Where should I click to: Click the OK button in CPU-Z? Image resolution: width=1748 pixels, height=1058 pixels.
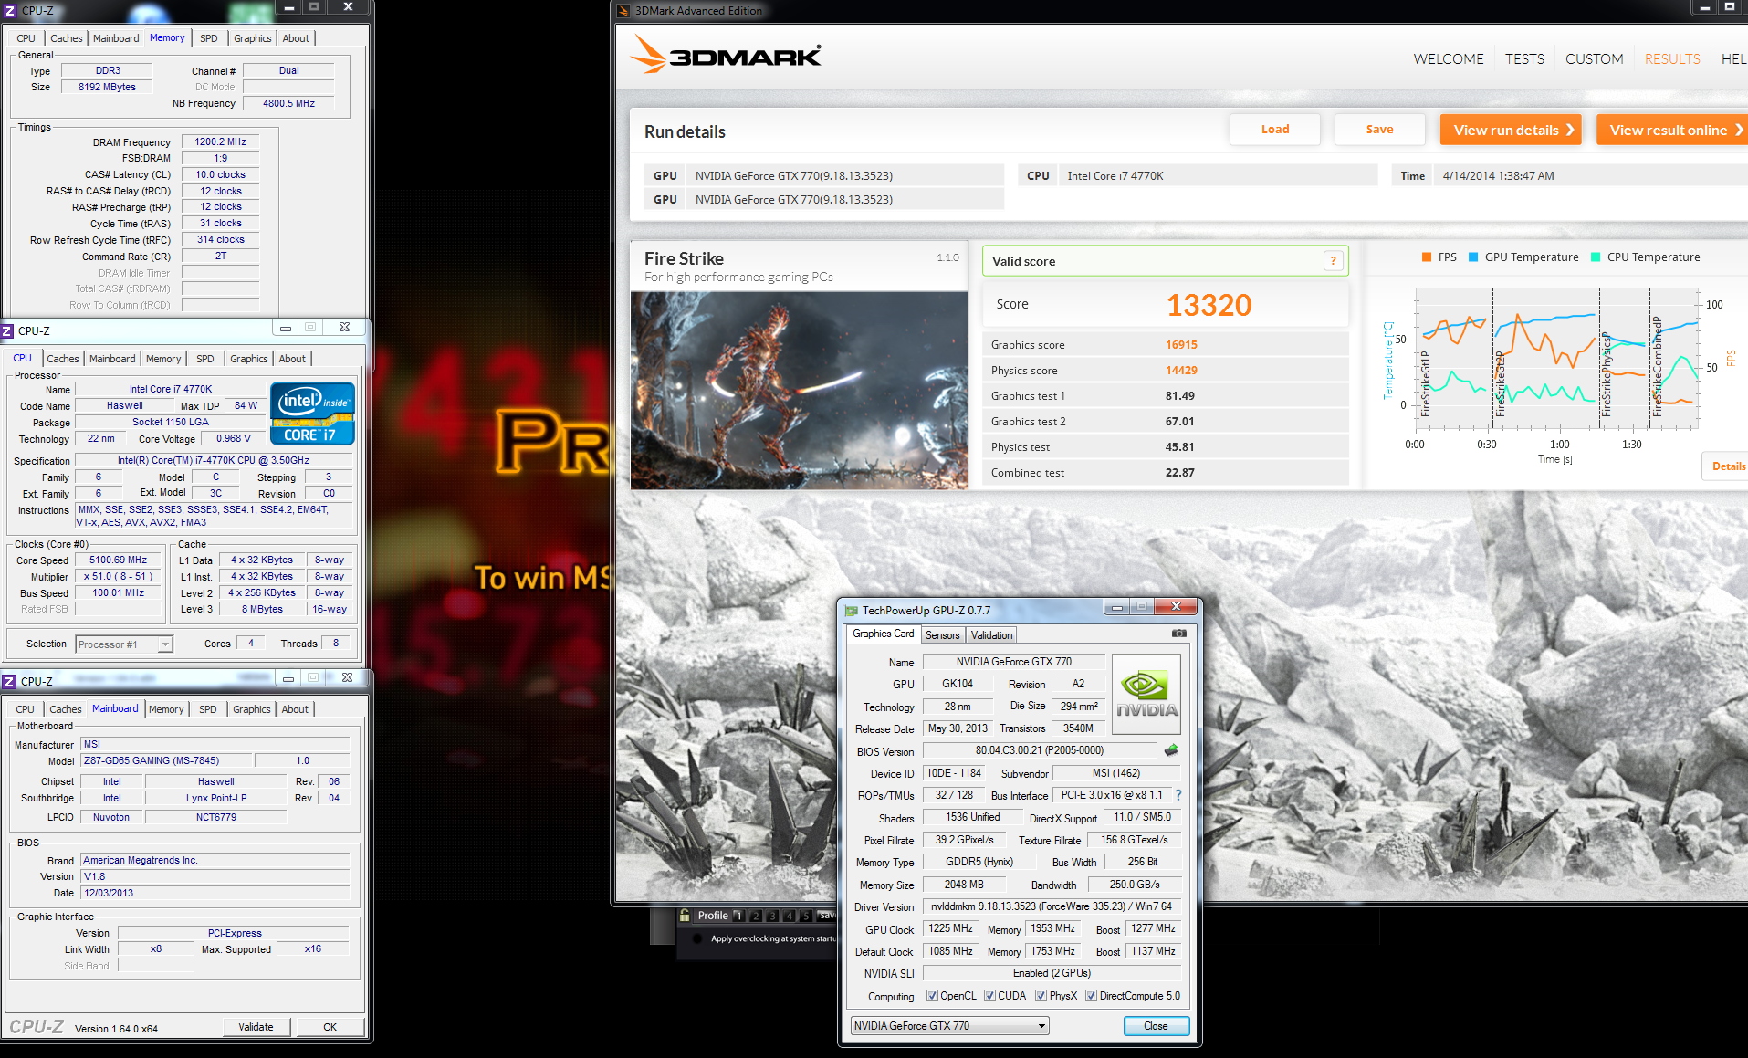point(330,1027)
